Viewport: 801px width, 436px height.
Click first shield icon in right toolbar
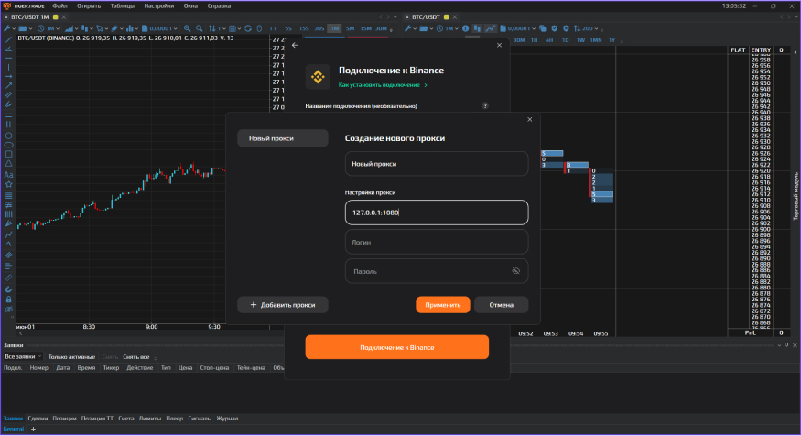[x=554, y=28]
